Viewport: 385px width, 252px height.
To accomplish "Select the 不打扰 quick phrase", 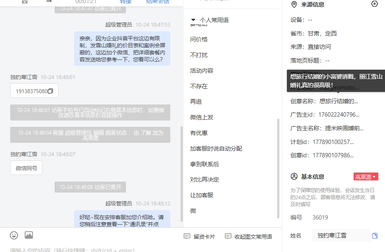I will [x=199, y=55].
